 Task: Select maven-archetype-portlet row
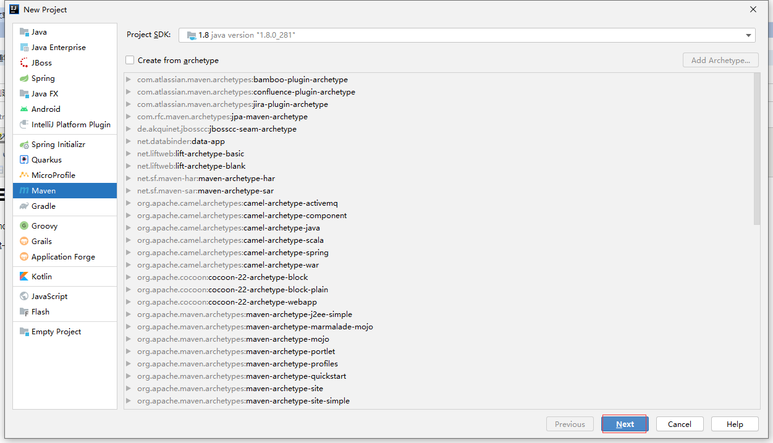pos(438,352)
